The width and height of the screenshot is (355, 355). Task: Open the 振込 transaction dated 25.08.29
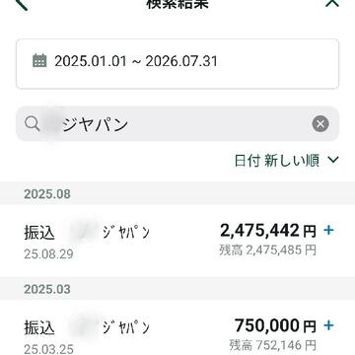(177, 241)
